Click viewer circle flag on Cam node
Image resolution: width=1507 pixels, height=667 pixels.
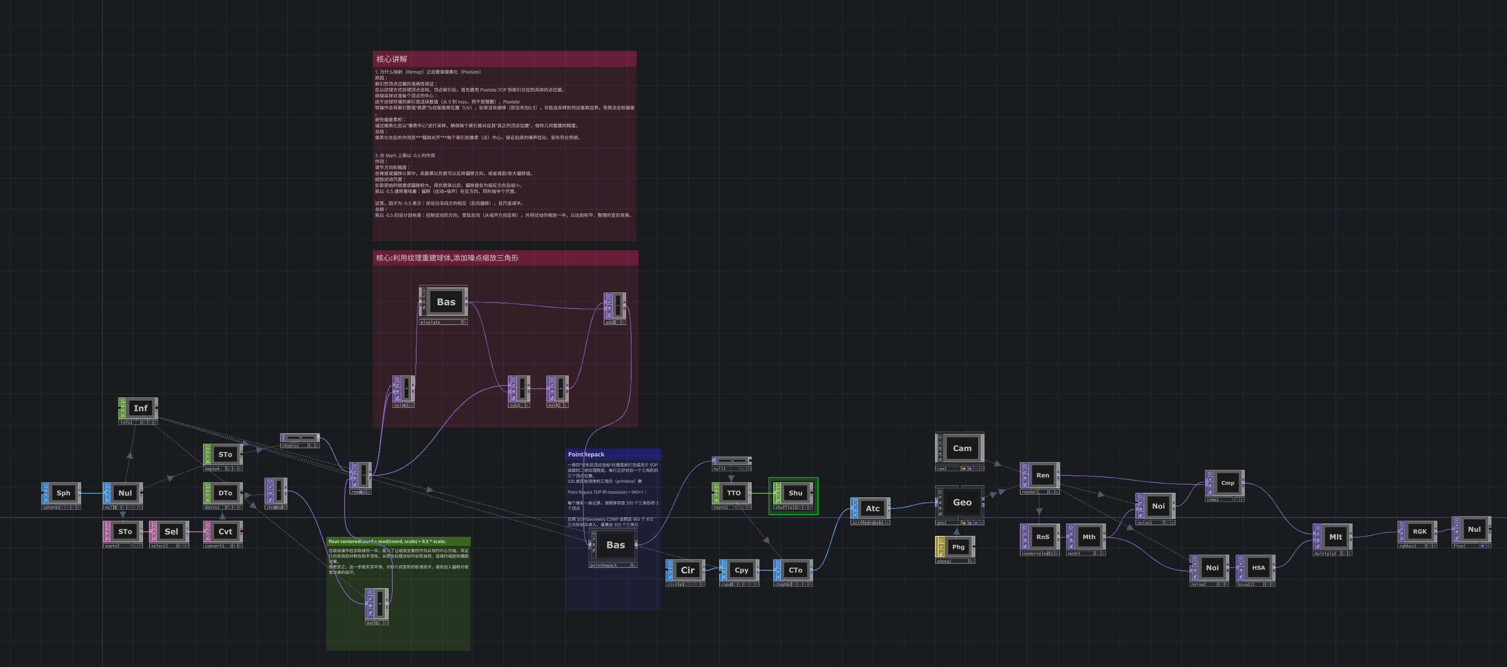940,438
